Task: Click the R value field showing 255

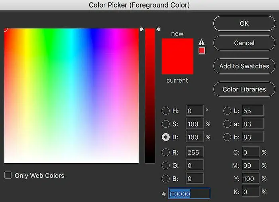Action: click(x=195, y=152)
